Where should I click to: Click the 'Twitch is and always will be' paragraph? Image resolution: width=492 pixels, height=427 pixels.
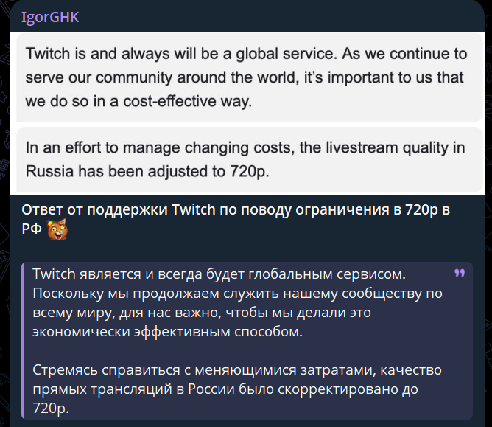246,77
